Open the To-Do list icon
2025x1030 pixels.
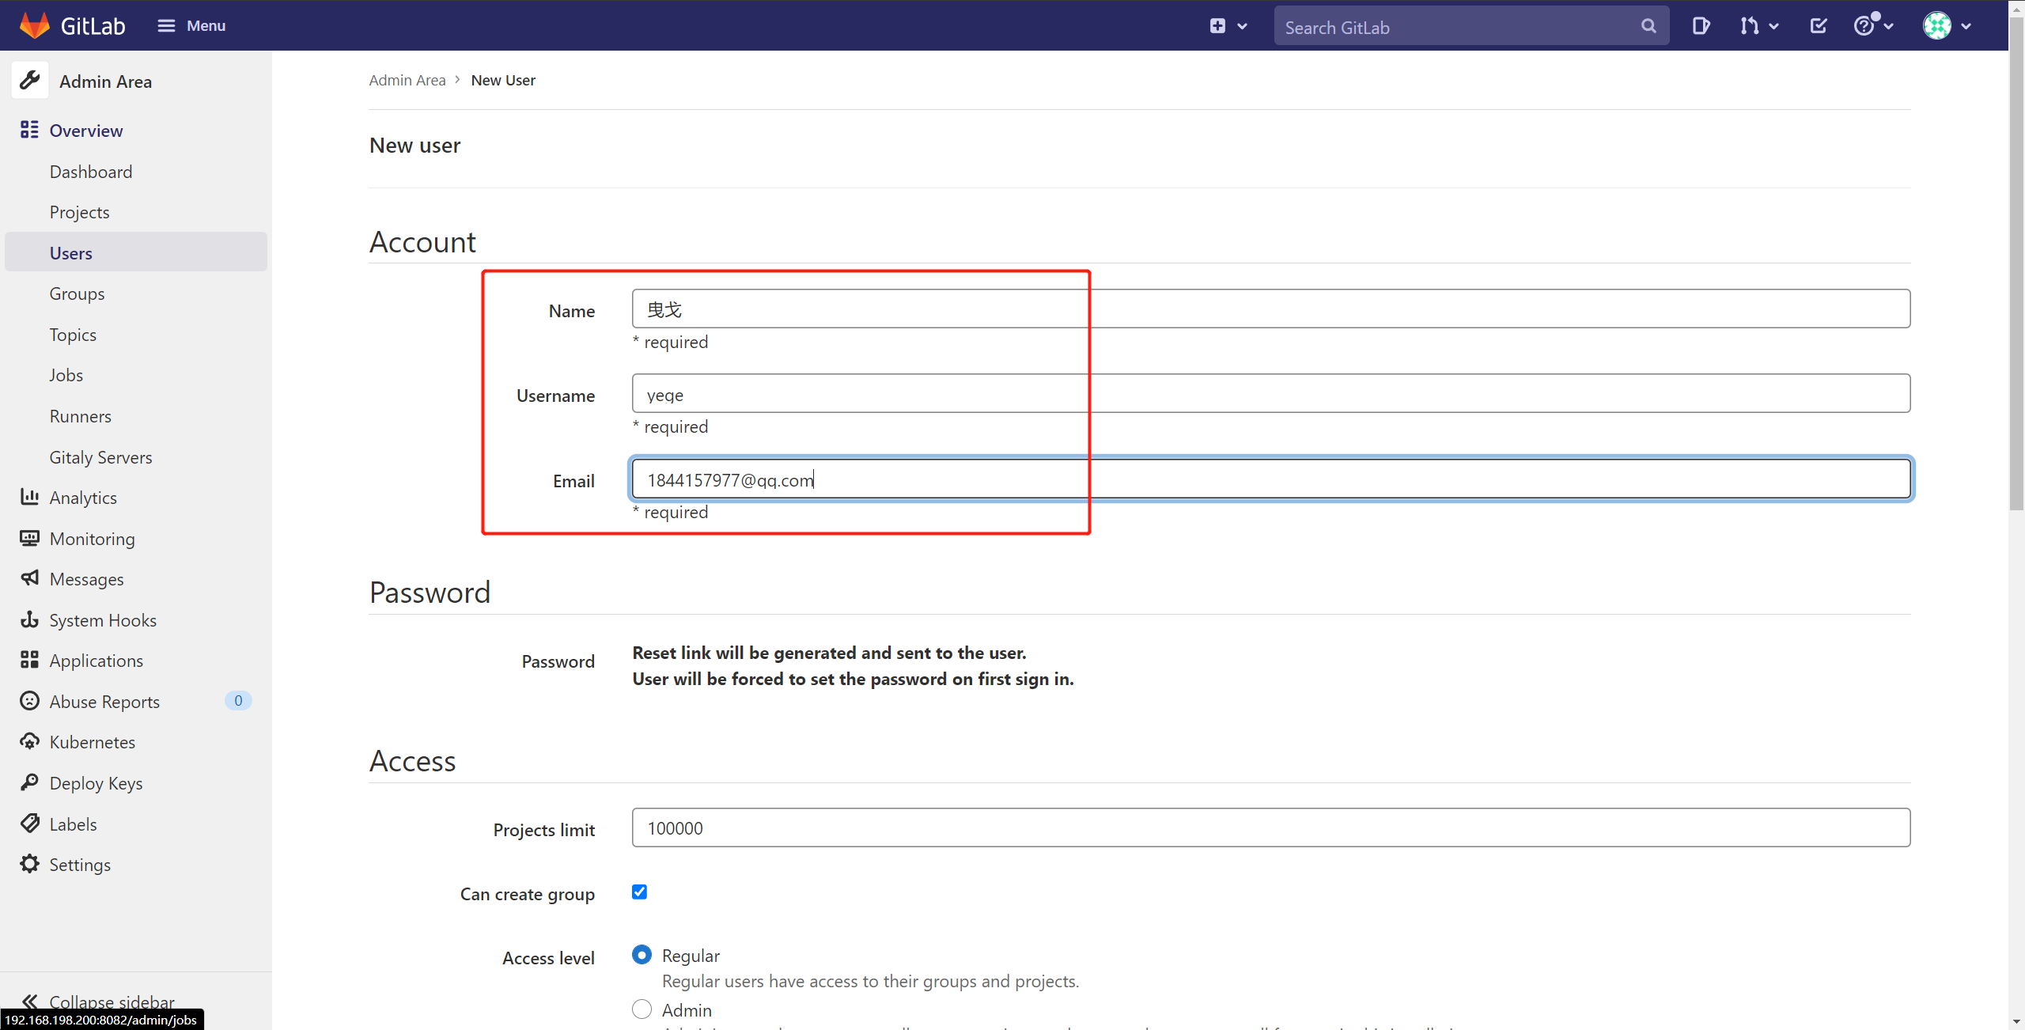(1819, 26)
